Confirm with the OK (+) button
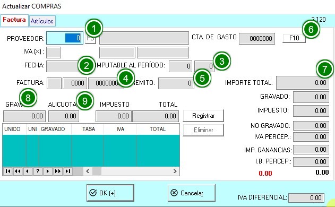 click(x=110, y=193)
